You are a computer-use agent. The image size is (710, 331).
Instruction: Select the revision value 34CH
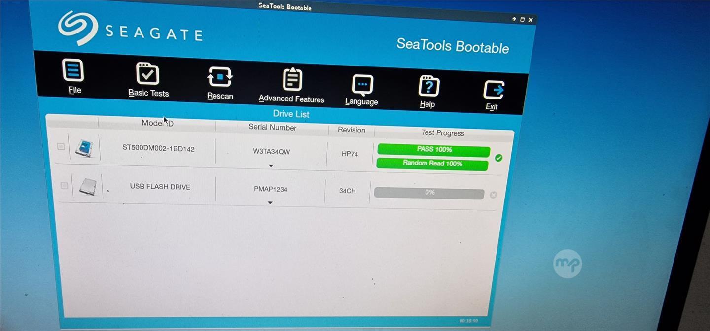[x=347, y=191]
